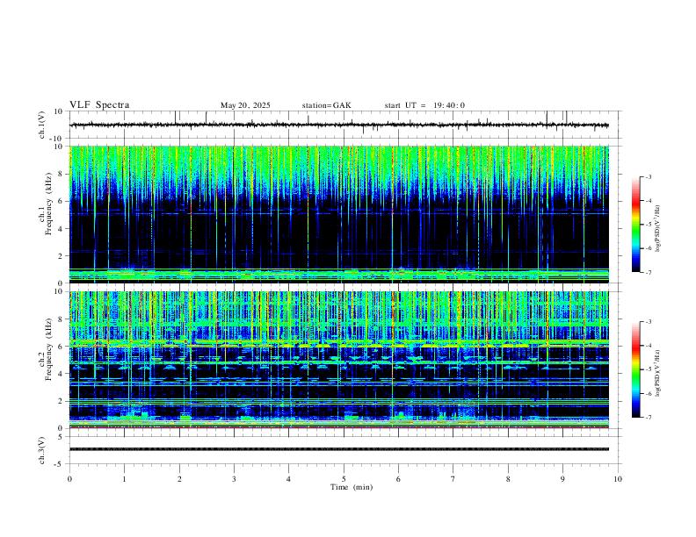Select the "start UT = 19:40:0" text
696x537 pixels.
(424, 105)
